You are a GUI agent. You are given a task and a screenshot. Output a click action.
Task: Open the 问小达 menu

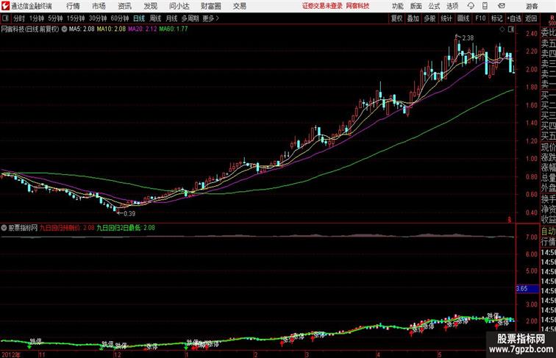[x=179, y=6]
